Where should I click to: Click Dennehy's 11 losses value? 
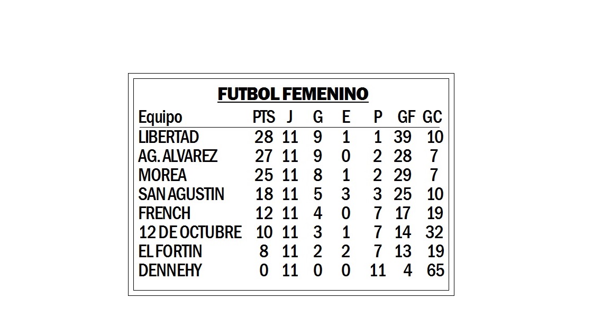378,270
